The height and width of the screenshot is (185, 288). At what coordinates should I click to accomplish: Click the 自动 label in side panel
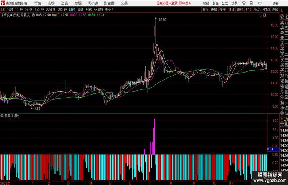284,120
